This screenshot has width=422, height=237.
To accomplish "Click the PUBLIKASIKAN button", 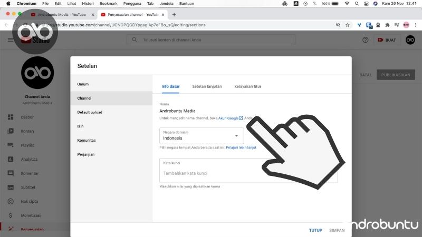I will click(396, 75).
